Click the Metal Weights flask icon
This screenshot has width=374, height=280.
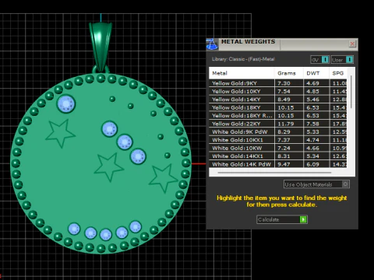click(x=212, y=44)
